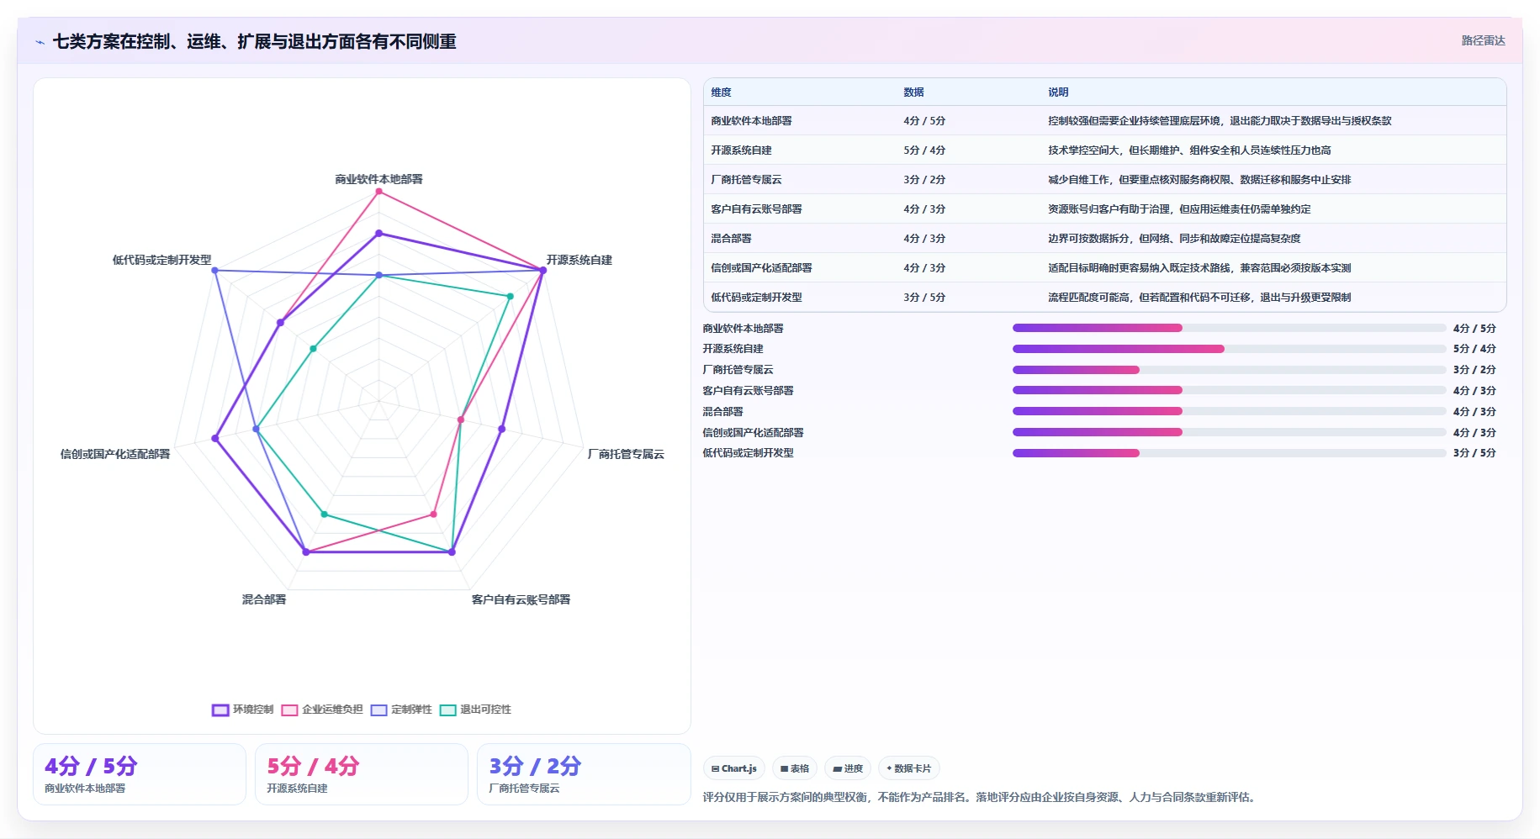Click blue data point at 低代码或定制开发型 corner
Viewport: 1540px width, 839px height.
click(215, 271)
